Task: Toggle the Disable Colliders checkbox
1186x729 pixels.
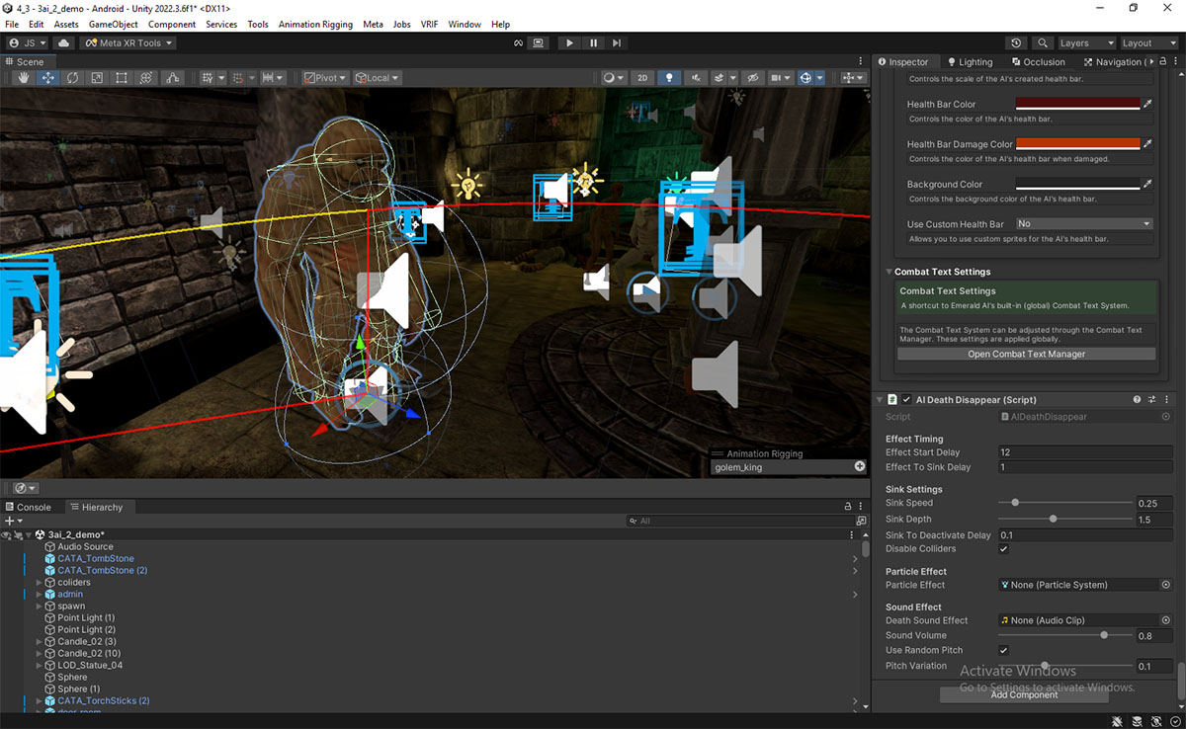Action: [1004, 549]
